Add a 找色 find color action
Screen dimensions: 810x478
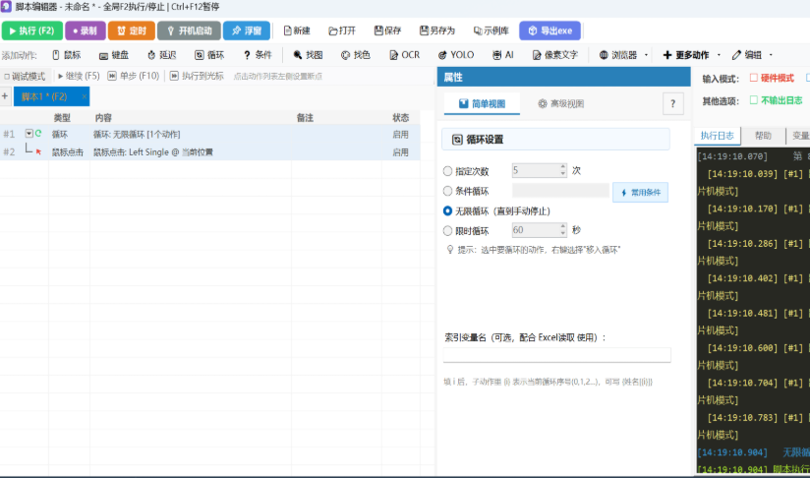point(356,55)
